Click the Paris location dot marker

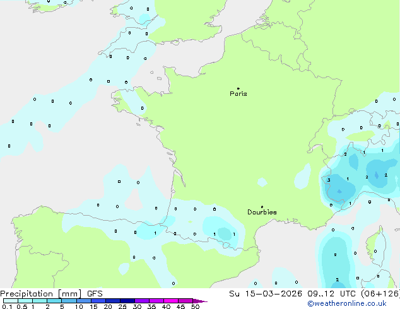pyautogui.click(x=238, y=88)
